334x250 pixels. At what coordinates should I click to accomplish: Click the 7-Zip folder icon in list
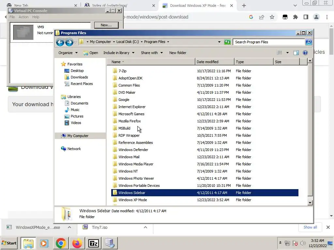(x=115, y=71)
